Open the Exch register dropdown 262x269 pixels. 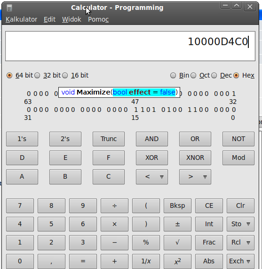point(240,261)
